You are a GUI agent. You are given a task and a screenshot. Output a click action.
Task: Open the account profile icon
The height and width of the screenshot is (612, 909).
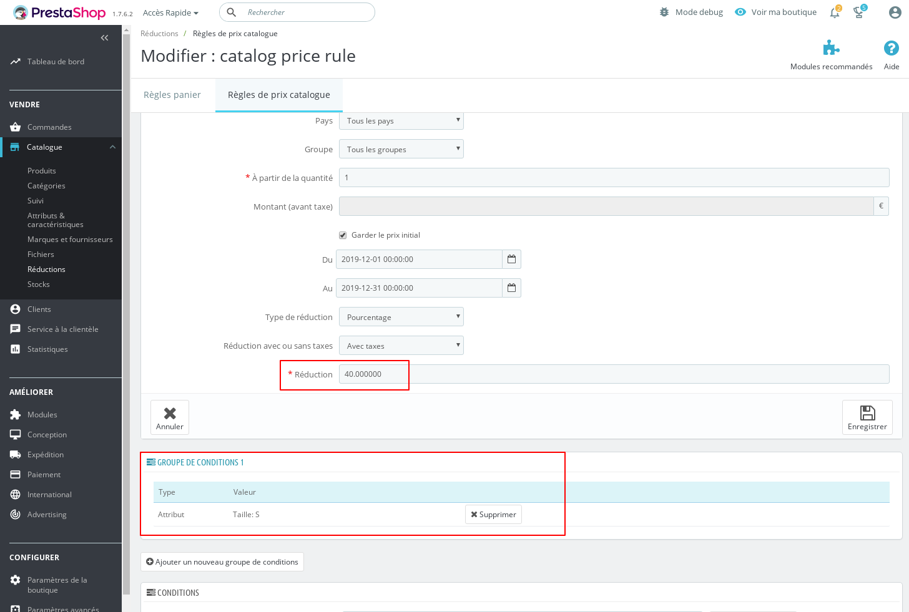tap(895, 12)
